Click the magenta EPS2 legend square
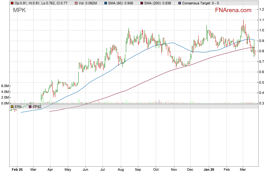267x176 pixels. (x=30, y=107)
